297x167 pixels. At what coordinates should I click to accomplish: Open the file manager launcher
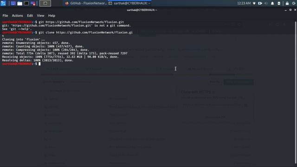coord(19,3)
